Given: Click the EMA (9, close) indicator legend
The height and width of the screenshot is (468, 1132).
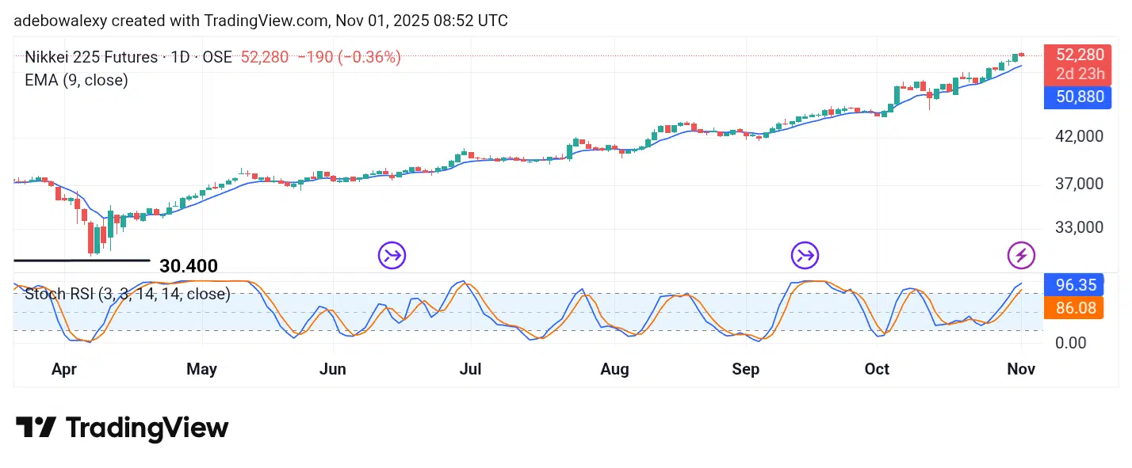Looking at the screenshot, I should [76, 80].
